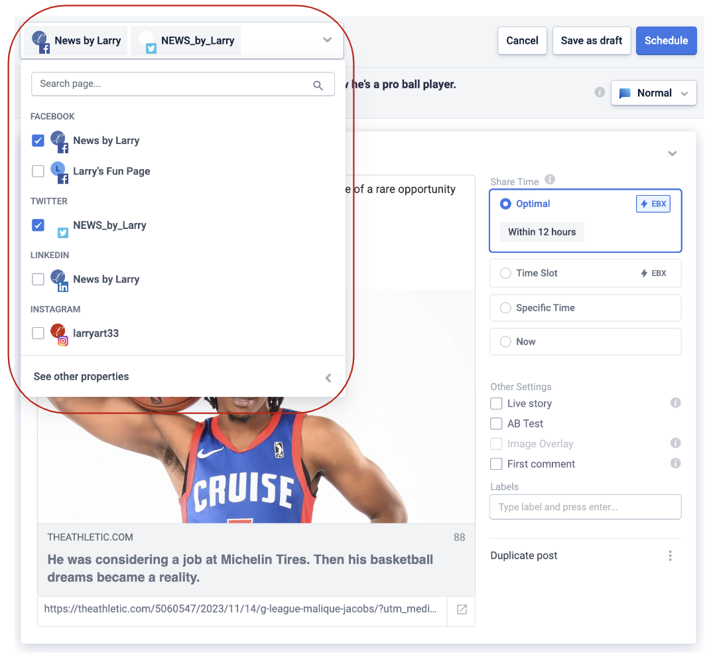Click info icon beside Image Overlay
This screenshot has width=707, height=653.
[x=675, y=443]
